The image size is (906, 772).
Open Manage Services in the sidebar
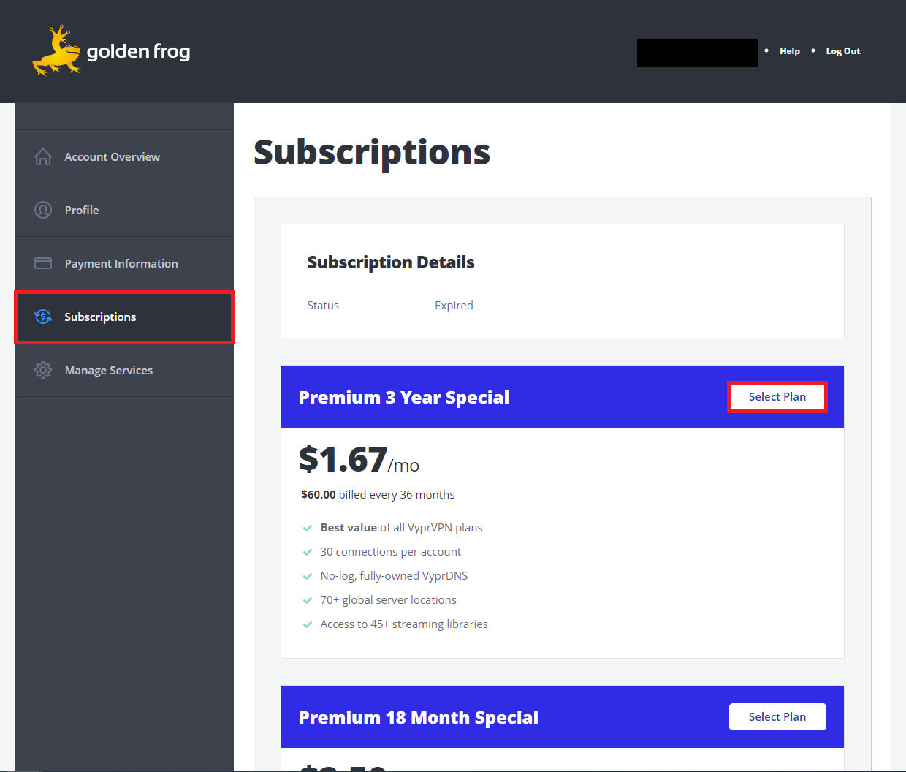point(109,370)
